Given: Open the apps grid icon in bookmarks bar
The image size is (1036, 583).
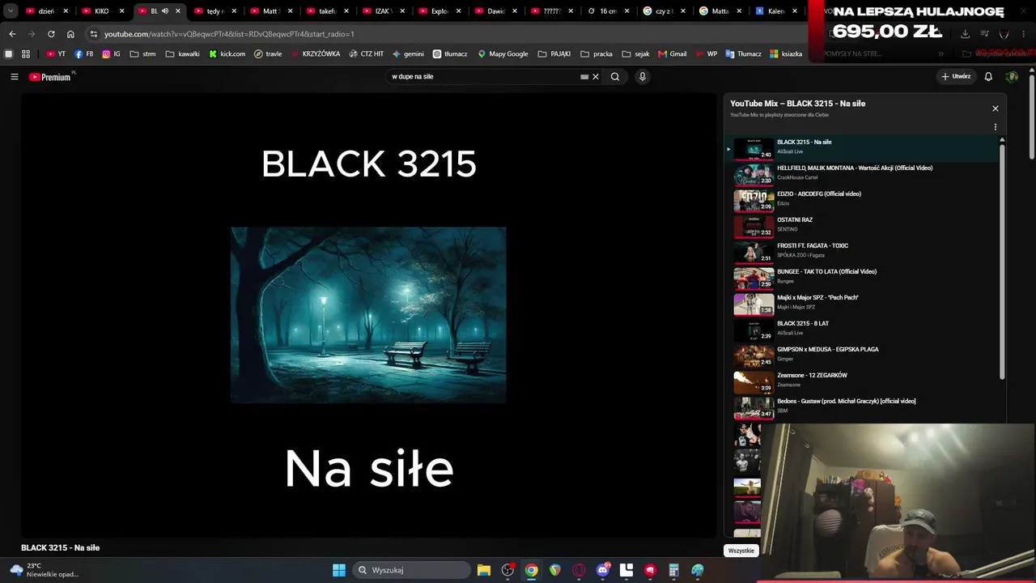Looking at the screenshot, I should coord(26,54).
